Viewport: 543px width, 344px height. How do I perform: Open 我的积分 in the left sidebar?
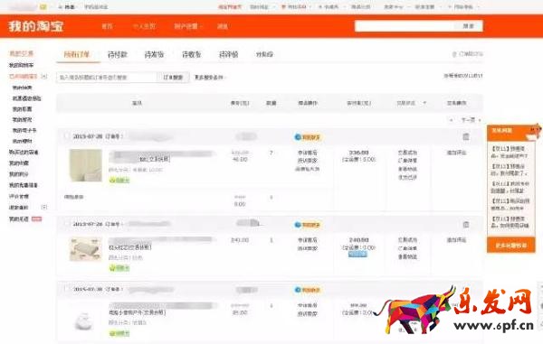click(19, 174)
